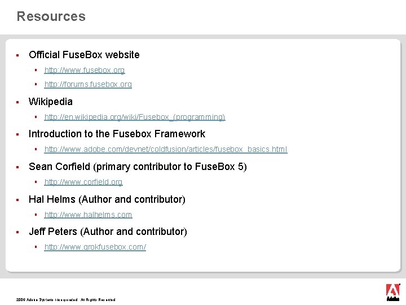406x305 pixels.
Task: Follow the Wikipedia Fusebox programming link
Action: tap(135, 117)
